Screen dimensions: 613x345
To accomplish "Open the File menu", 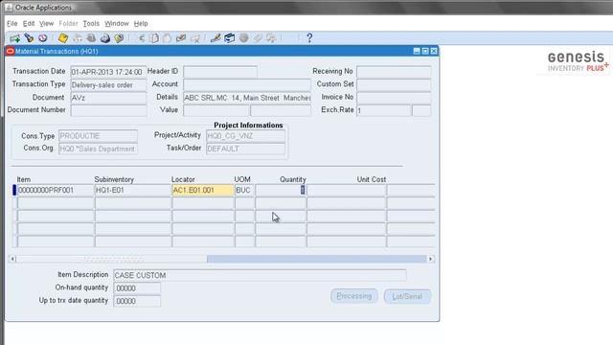I will [12, 23].
